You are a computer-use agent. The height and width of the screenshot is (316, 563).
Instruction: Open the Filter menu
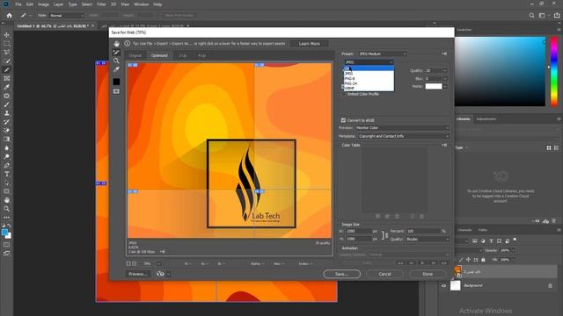(x=101, y=4)
